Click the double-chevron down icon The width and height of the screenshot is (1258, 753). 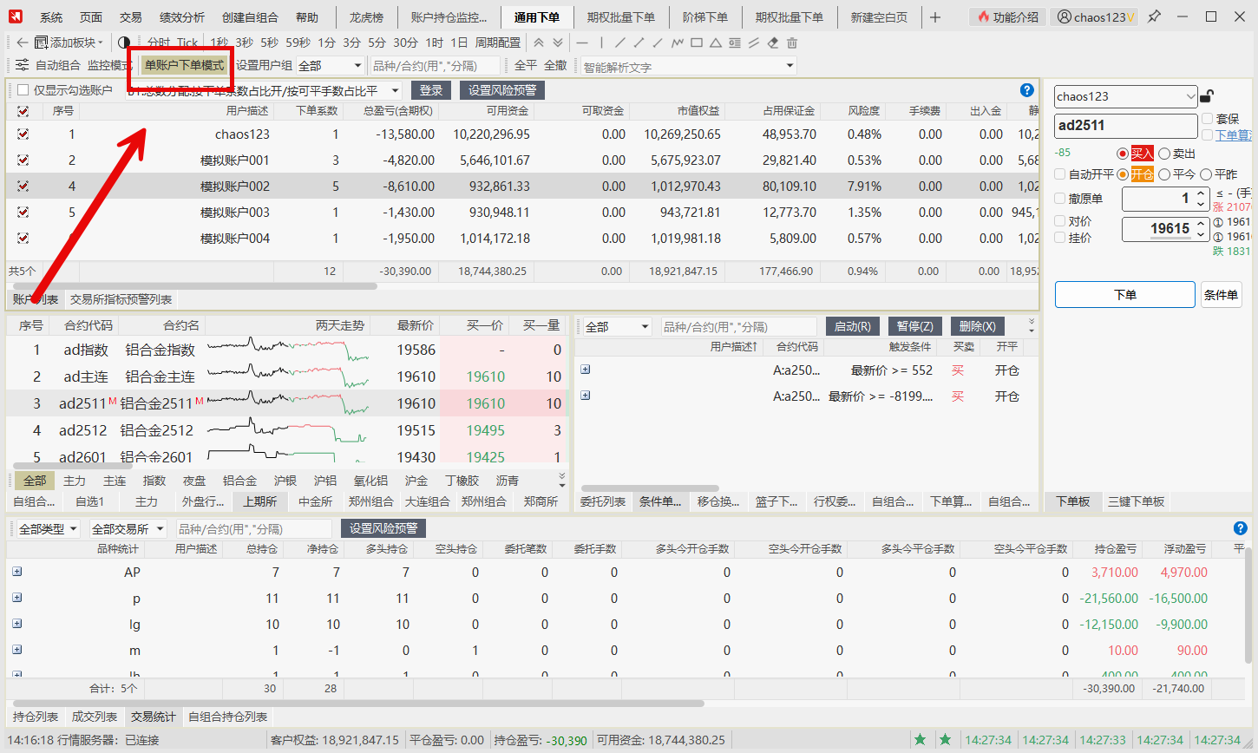(x=558, y=43)
